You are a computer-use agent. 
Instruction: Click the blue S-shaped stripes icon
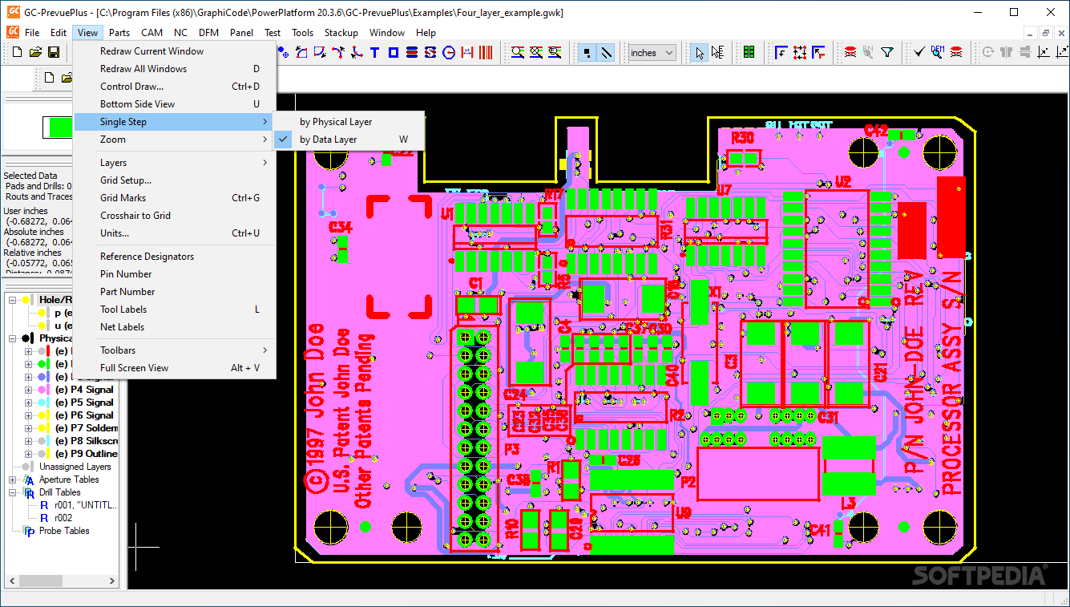tap(430, 53)
